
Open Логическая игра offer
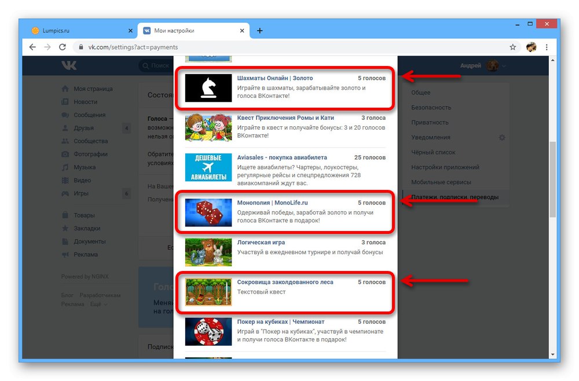pos(261,242)
